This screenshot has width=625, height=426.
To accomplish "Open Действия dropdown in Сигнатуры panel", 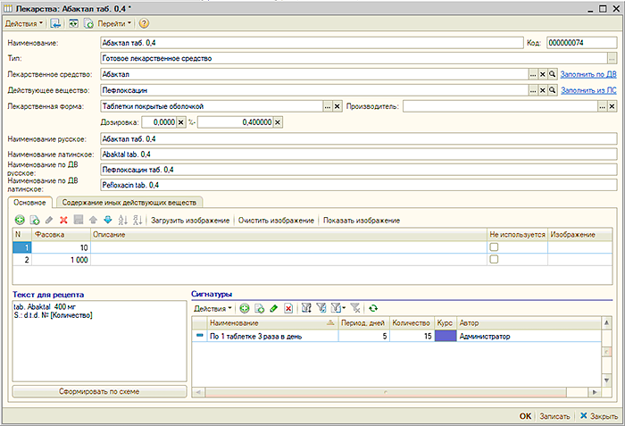I will click(x=212, y=308).
